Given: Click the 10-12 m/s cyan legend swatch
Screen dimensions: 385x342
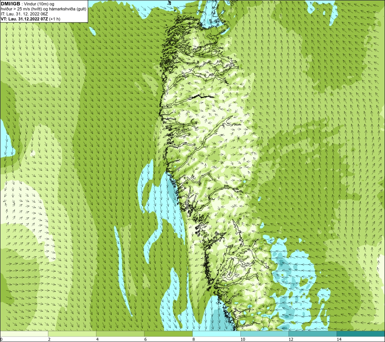Looking at the screenshot, I should (x=265, y=334).
